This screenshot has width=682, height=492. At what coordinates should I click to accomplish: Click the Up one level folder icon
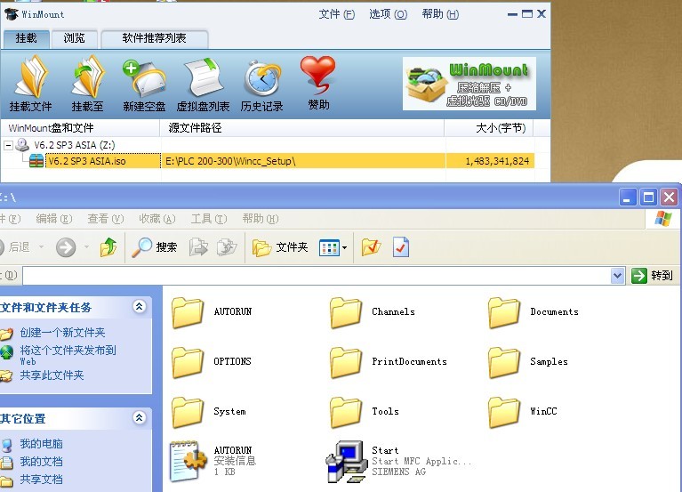(x=108, y=247)
